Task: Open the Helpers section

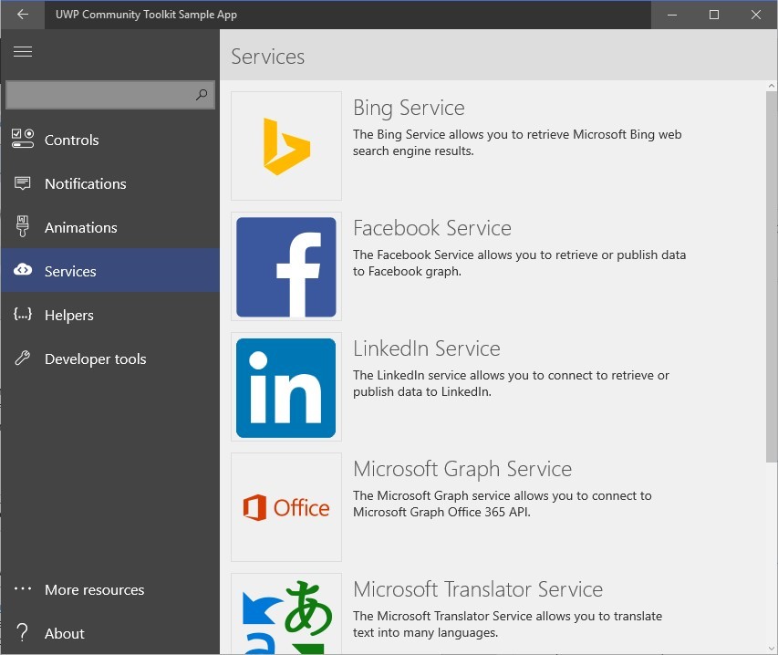Action: (110, 315)
